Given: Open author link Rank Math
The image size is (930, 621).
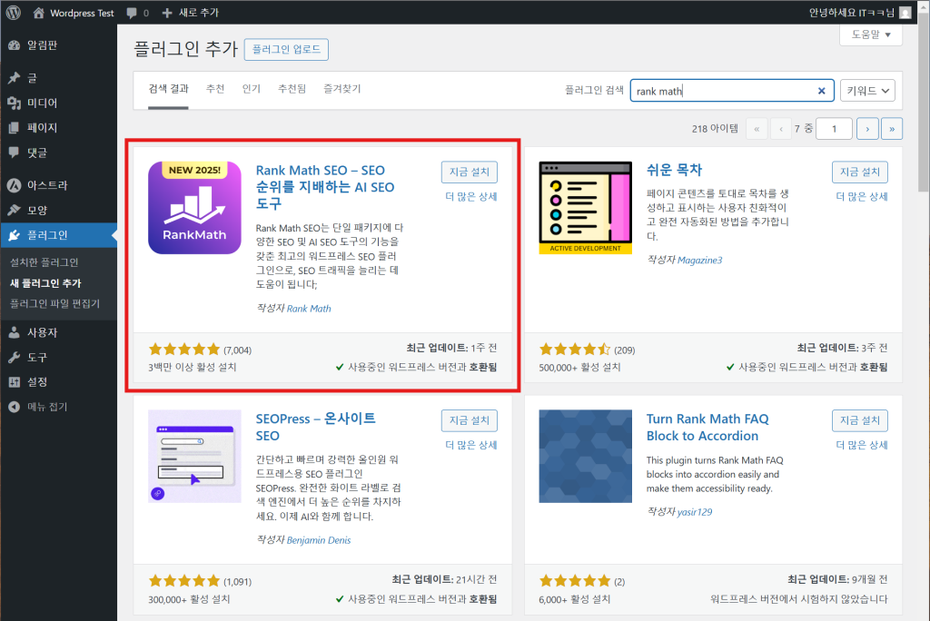Looking at the screenshot, I should pyautogui.click(x=309, y=309).
